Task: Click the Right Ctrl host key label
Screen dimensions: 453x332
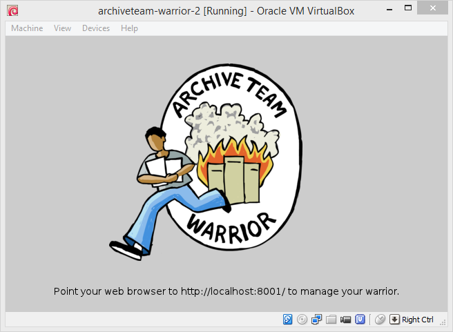Action: (x=418, y=320)
